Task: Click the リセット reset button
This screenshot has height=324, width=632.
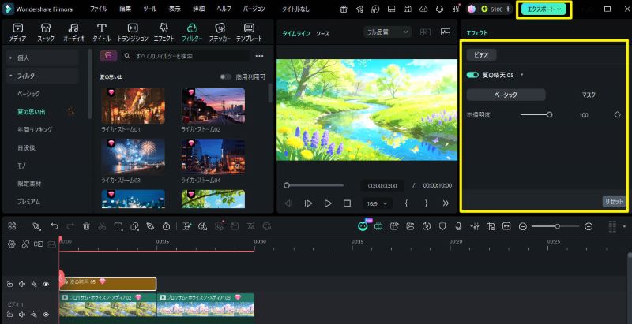Action: (x=614, y=202)
